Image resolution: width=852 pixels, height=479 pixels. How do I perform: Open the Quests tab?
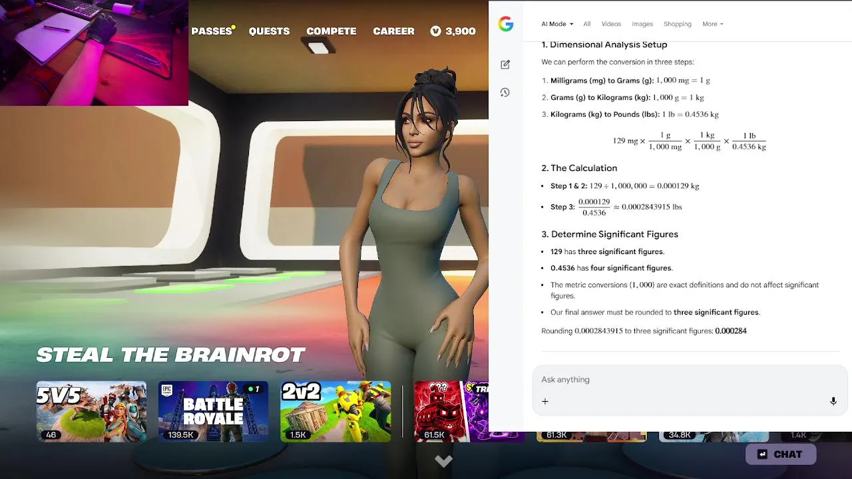269,31
